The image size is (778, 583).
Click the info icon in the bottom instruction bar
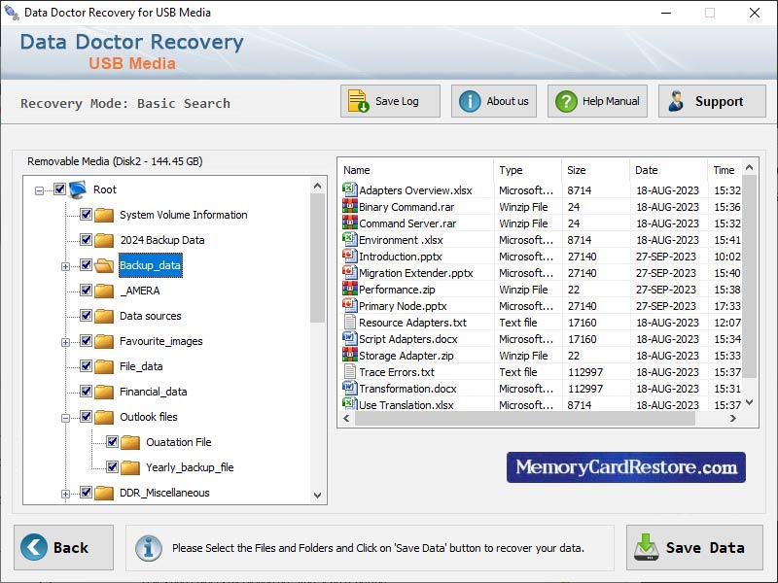pyautogui.click(x=148, y=547)
